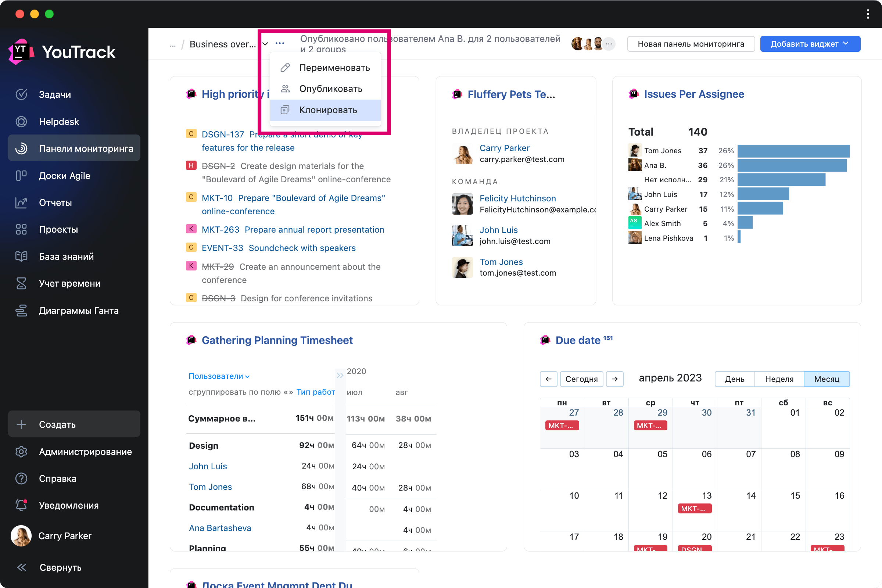Select Переименовать menu entry
Screen dimensions: 882x588
pyautogui.click(x=334, y=68)
